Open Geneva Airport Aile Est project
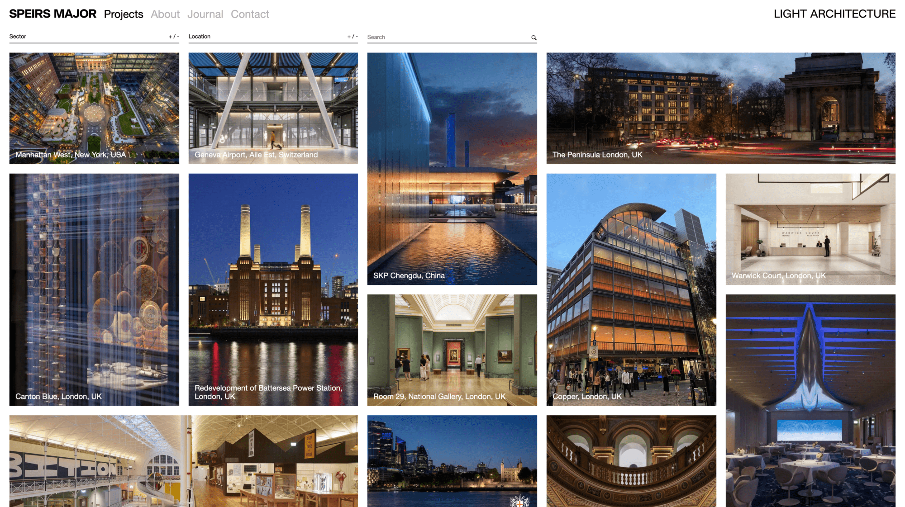This screenshot has width=905, height=507. click(x=273, y=108)
